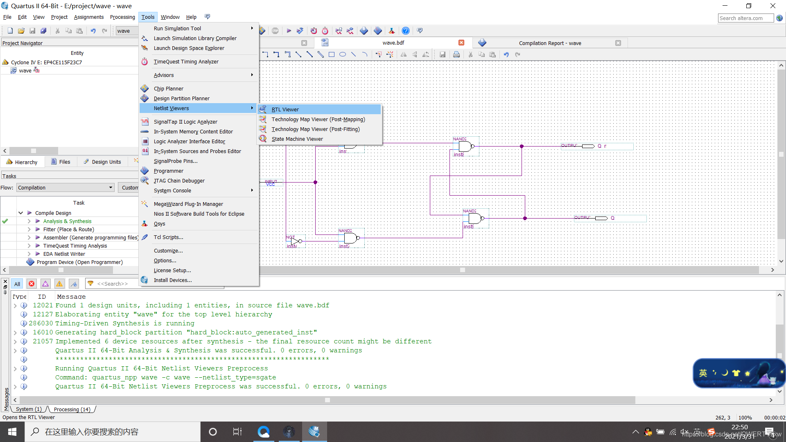Drag the messages panel scrollbar
786x442 pixels.
click(x=329, y=400)
